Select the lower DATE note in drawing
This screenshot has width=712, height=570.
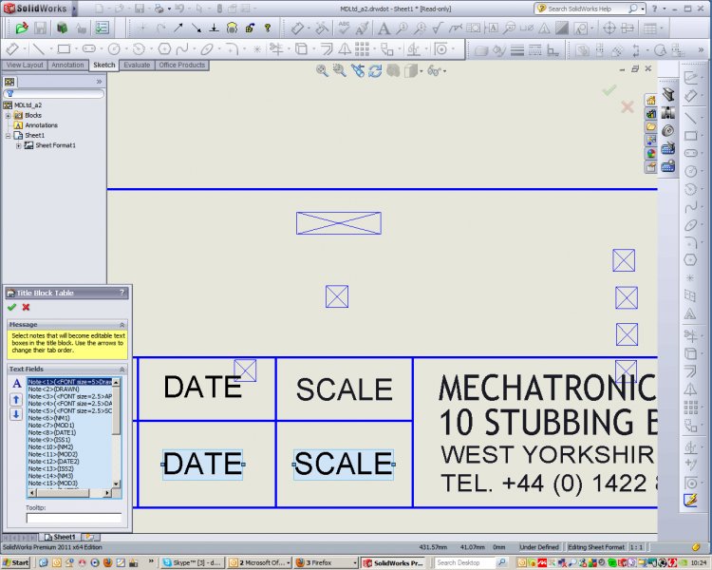pos(203,465)
